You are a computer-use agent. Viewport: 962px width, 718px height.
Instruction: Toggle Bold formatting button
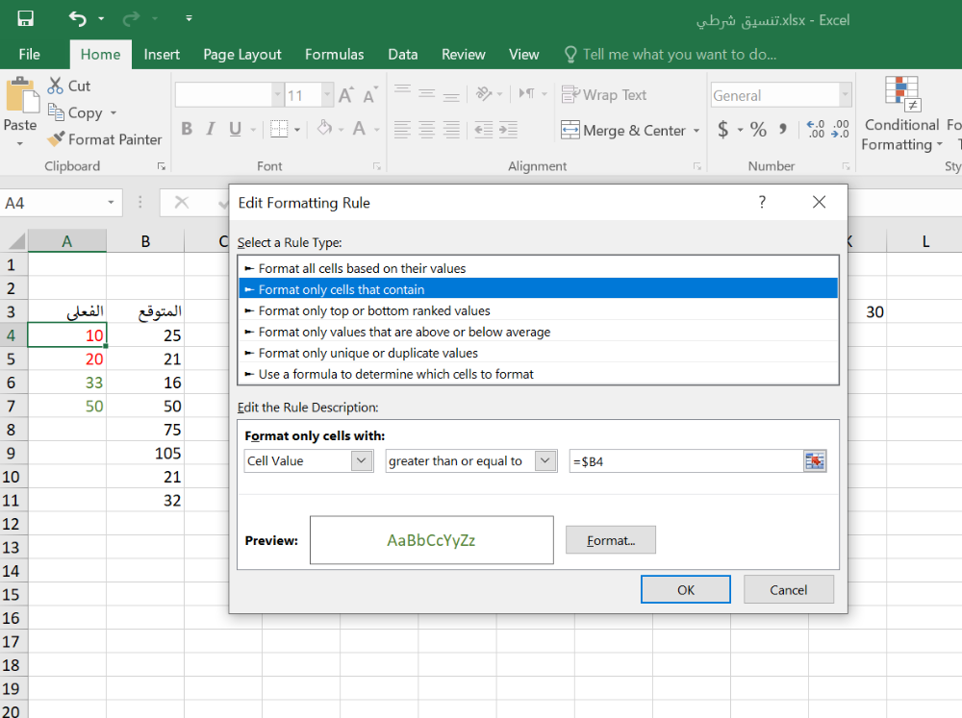click(187, 129)
